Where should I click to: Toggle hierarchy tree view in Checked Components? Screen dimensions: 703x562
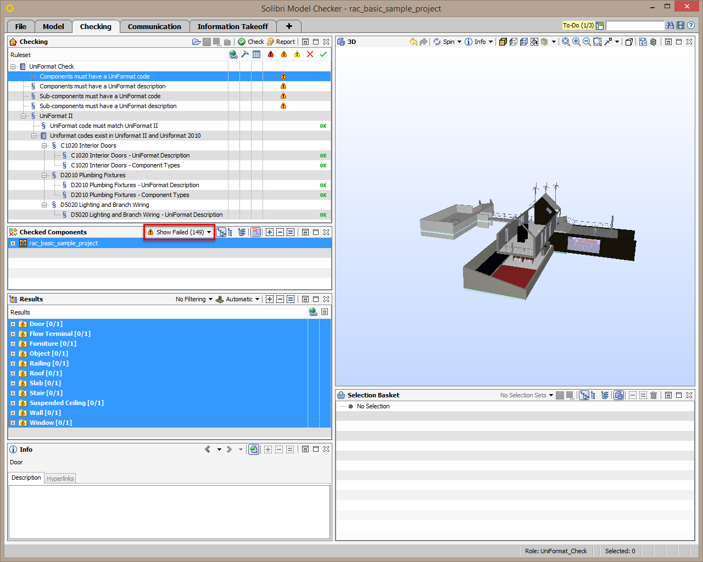(x=221, y=232)
